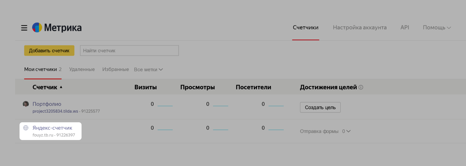Switch to the Настройка аккаунта tab

pyautogui.click(x=359, y=28)
